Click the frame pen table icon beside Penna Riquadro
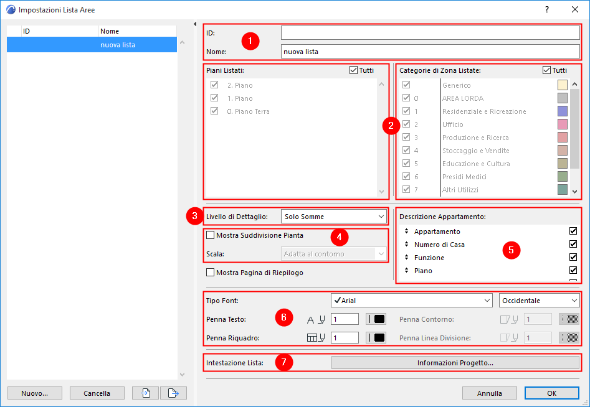590x407 pixels. pyautogui.click(x=316, y=338)
